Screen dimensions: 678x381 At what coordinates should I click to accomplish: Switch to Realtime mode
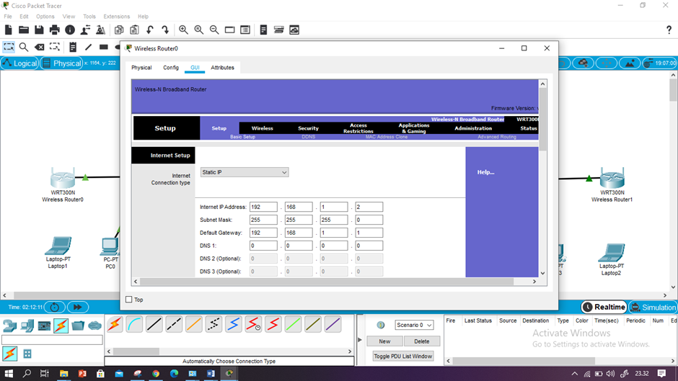(x=604, y=307)
